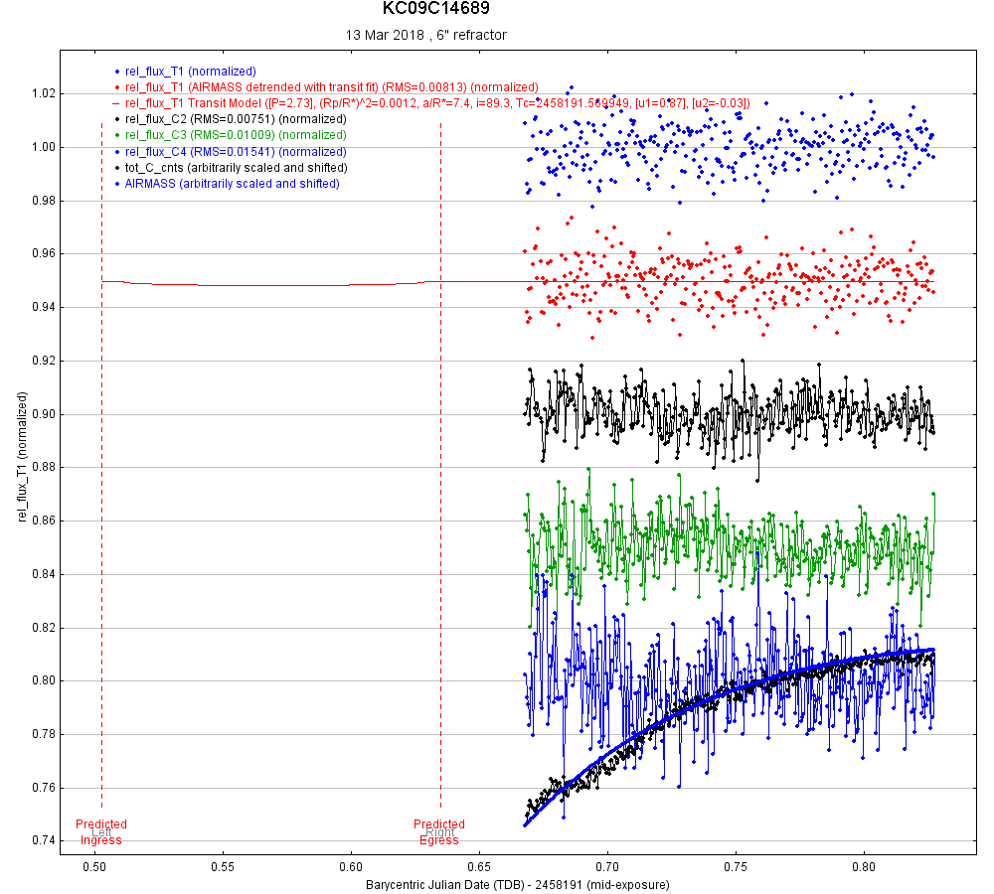Click the Barycentric Julian Date x-axis label
994x894 pixels.
[x=516, y=883]
